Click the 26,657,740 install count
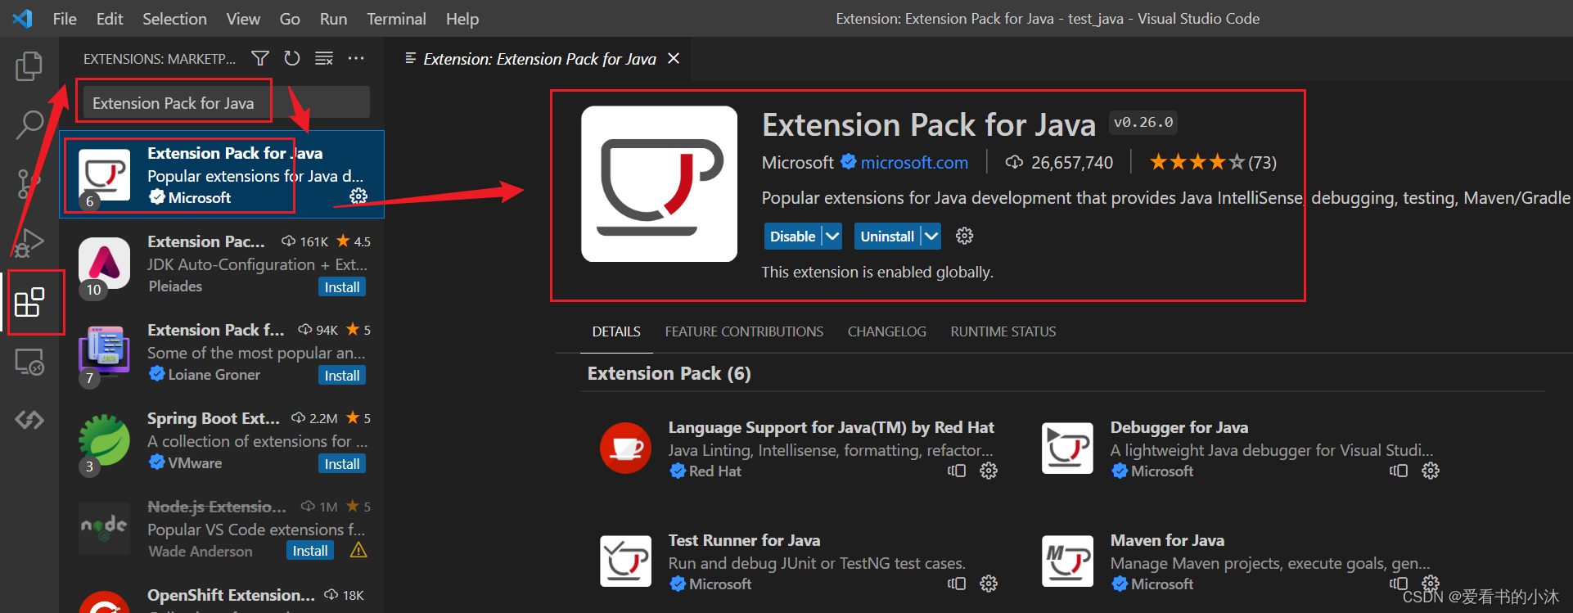Viewport: 1573px width, 613px height. tap(1060, 162)
